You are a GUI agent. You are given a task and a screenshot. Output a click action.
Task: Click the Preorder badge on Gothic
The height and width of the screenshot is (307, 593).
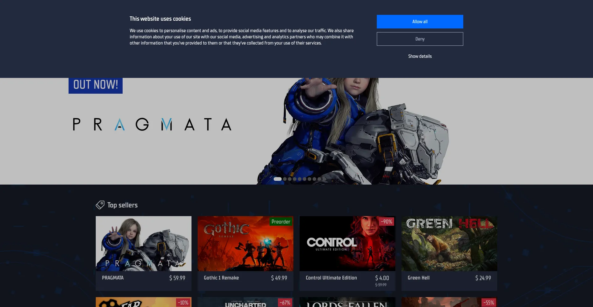[x=281, y=222]
